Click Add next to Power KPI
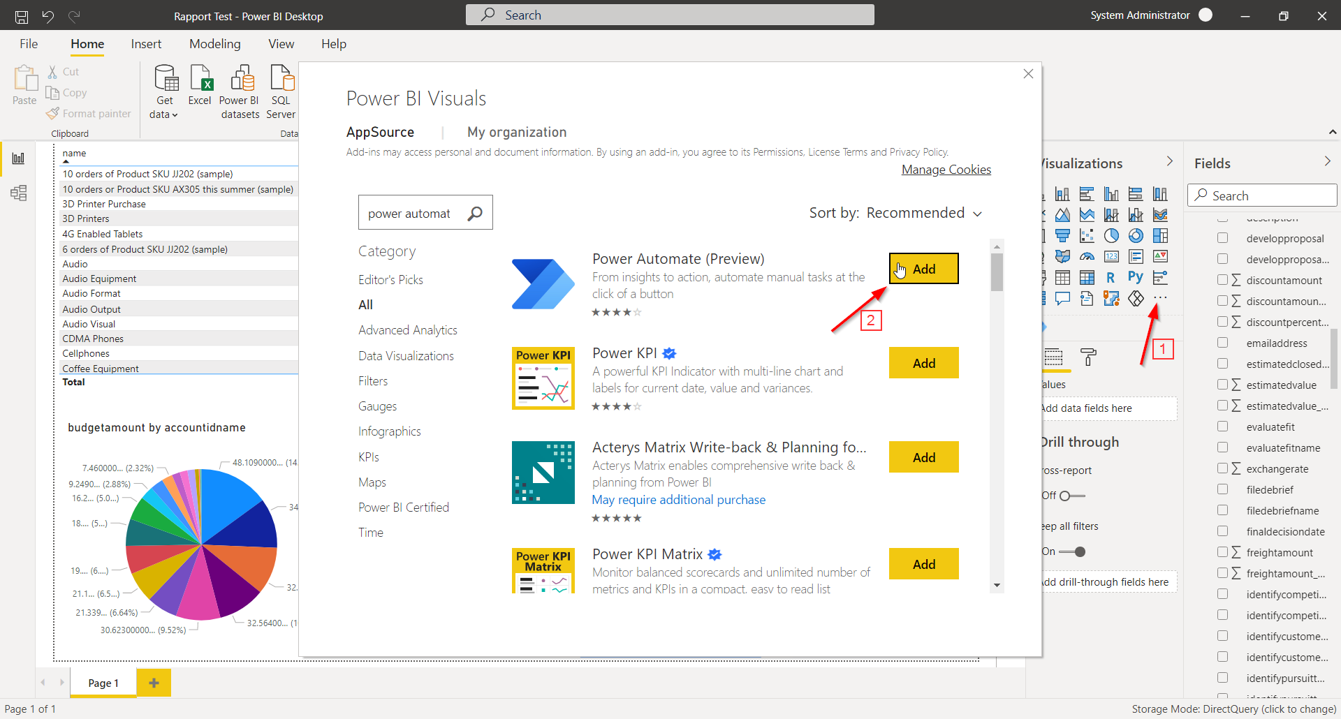 (923, 362)
